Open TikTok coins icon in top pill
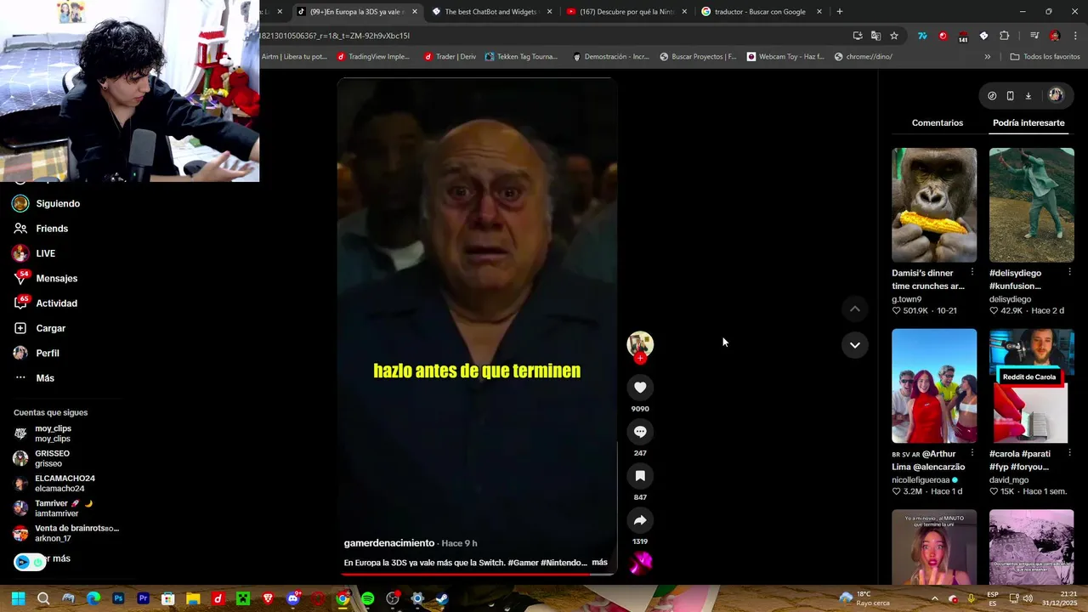Image resolution: width=1088 pixels, height=612 pixels. point(992,96)
